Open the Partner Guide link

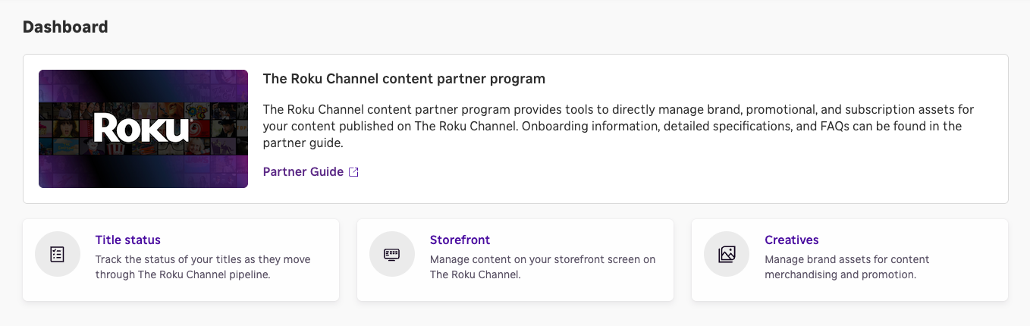coord(303,172)
